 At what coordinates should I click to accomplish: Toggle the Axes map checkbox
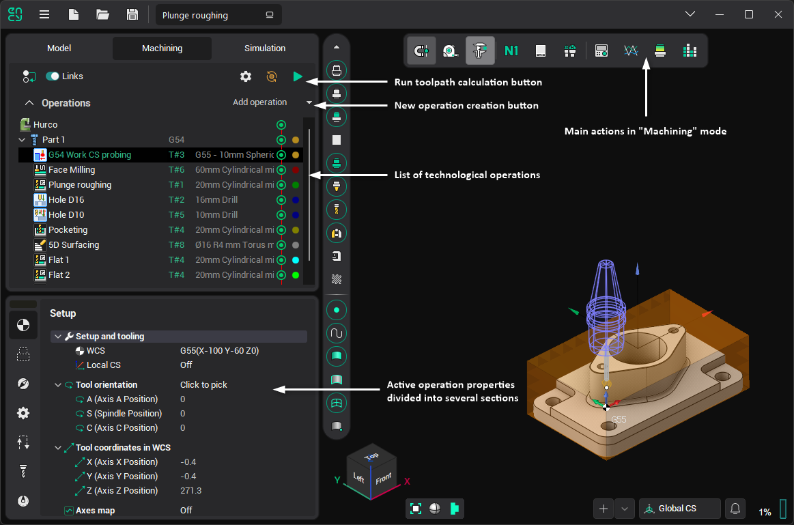pos(69,510)
